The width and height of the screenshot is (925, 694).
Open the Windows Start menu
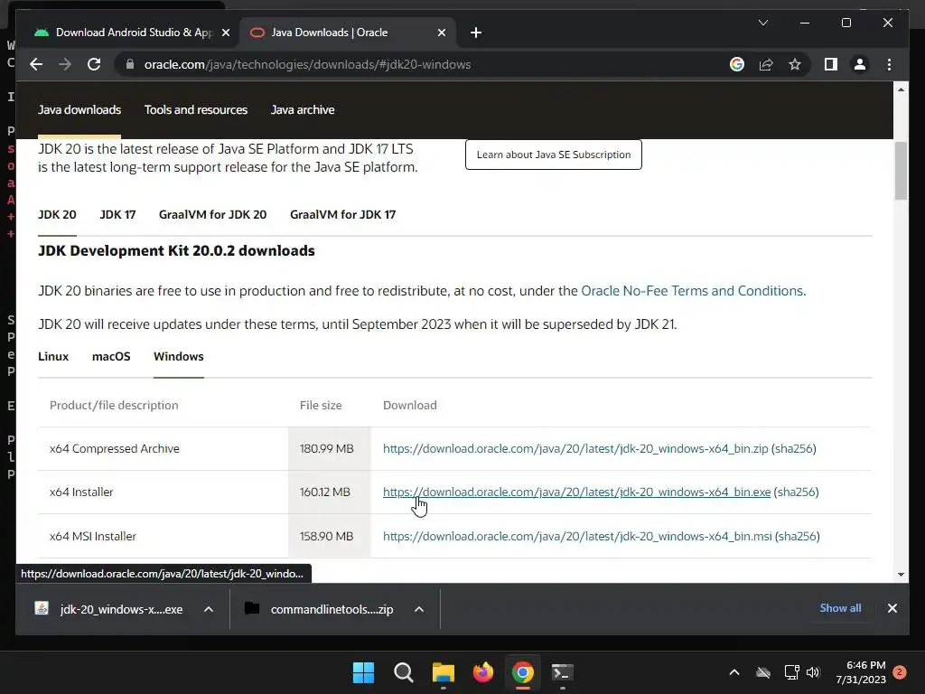pyautogui.click(x=363, y=672)
